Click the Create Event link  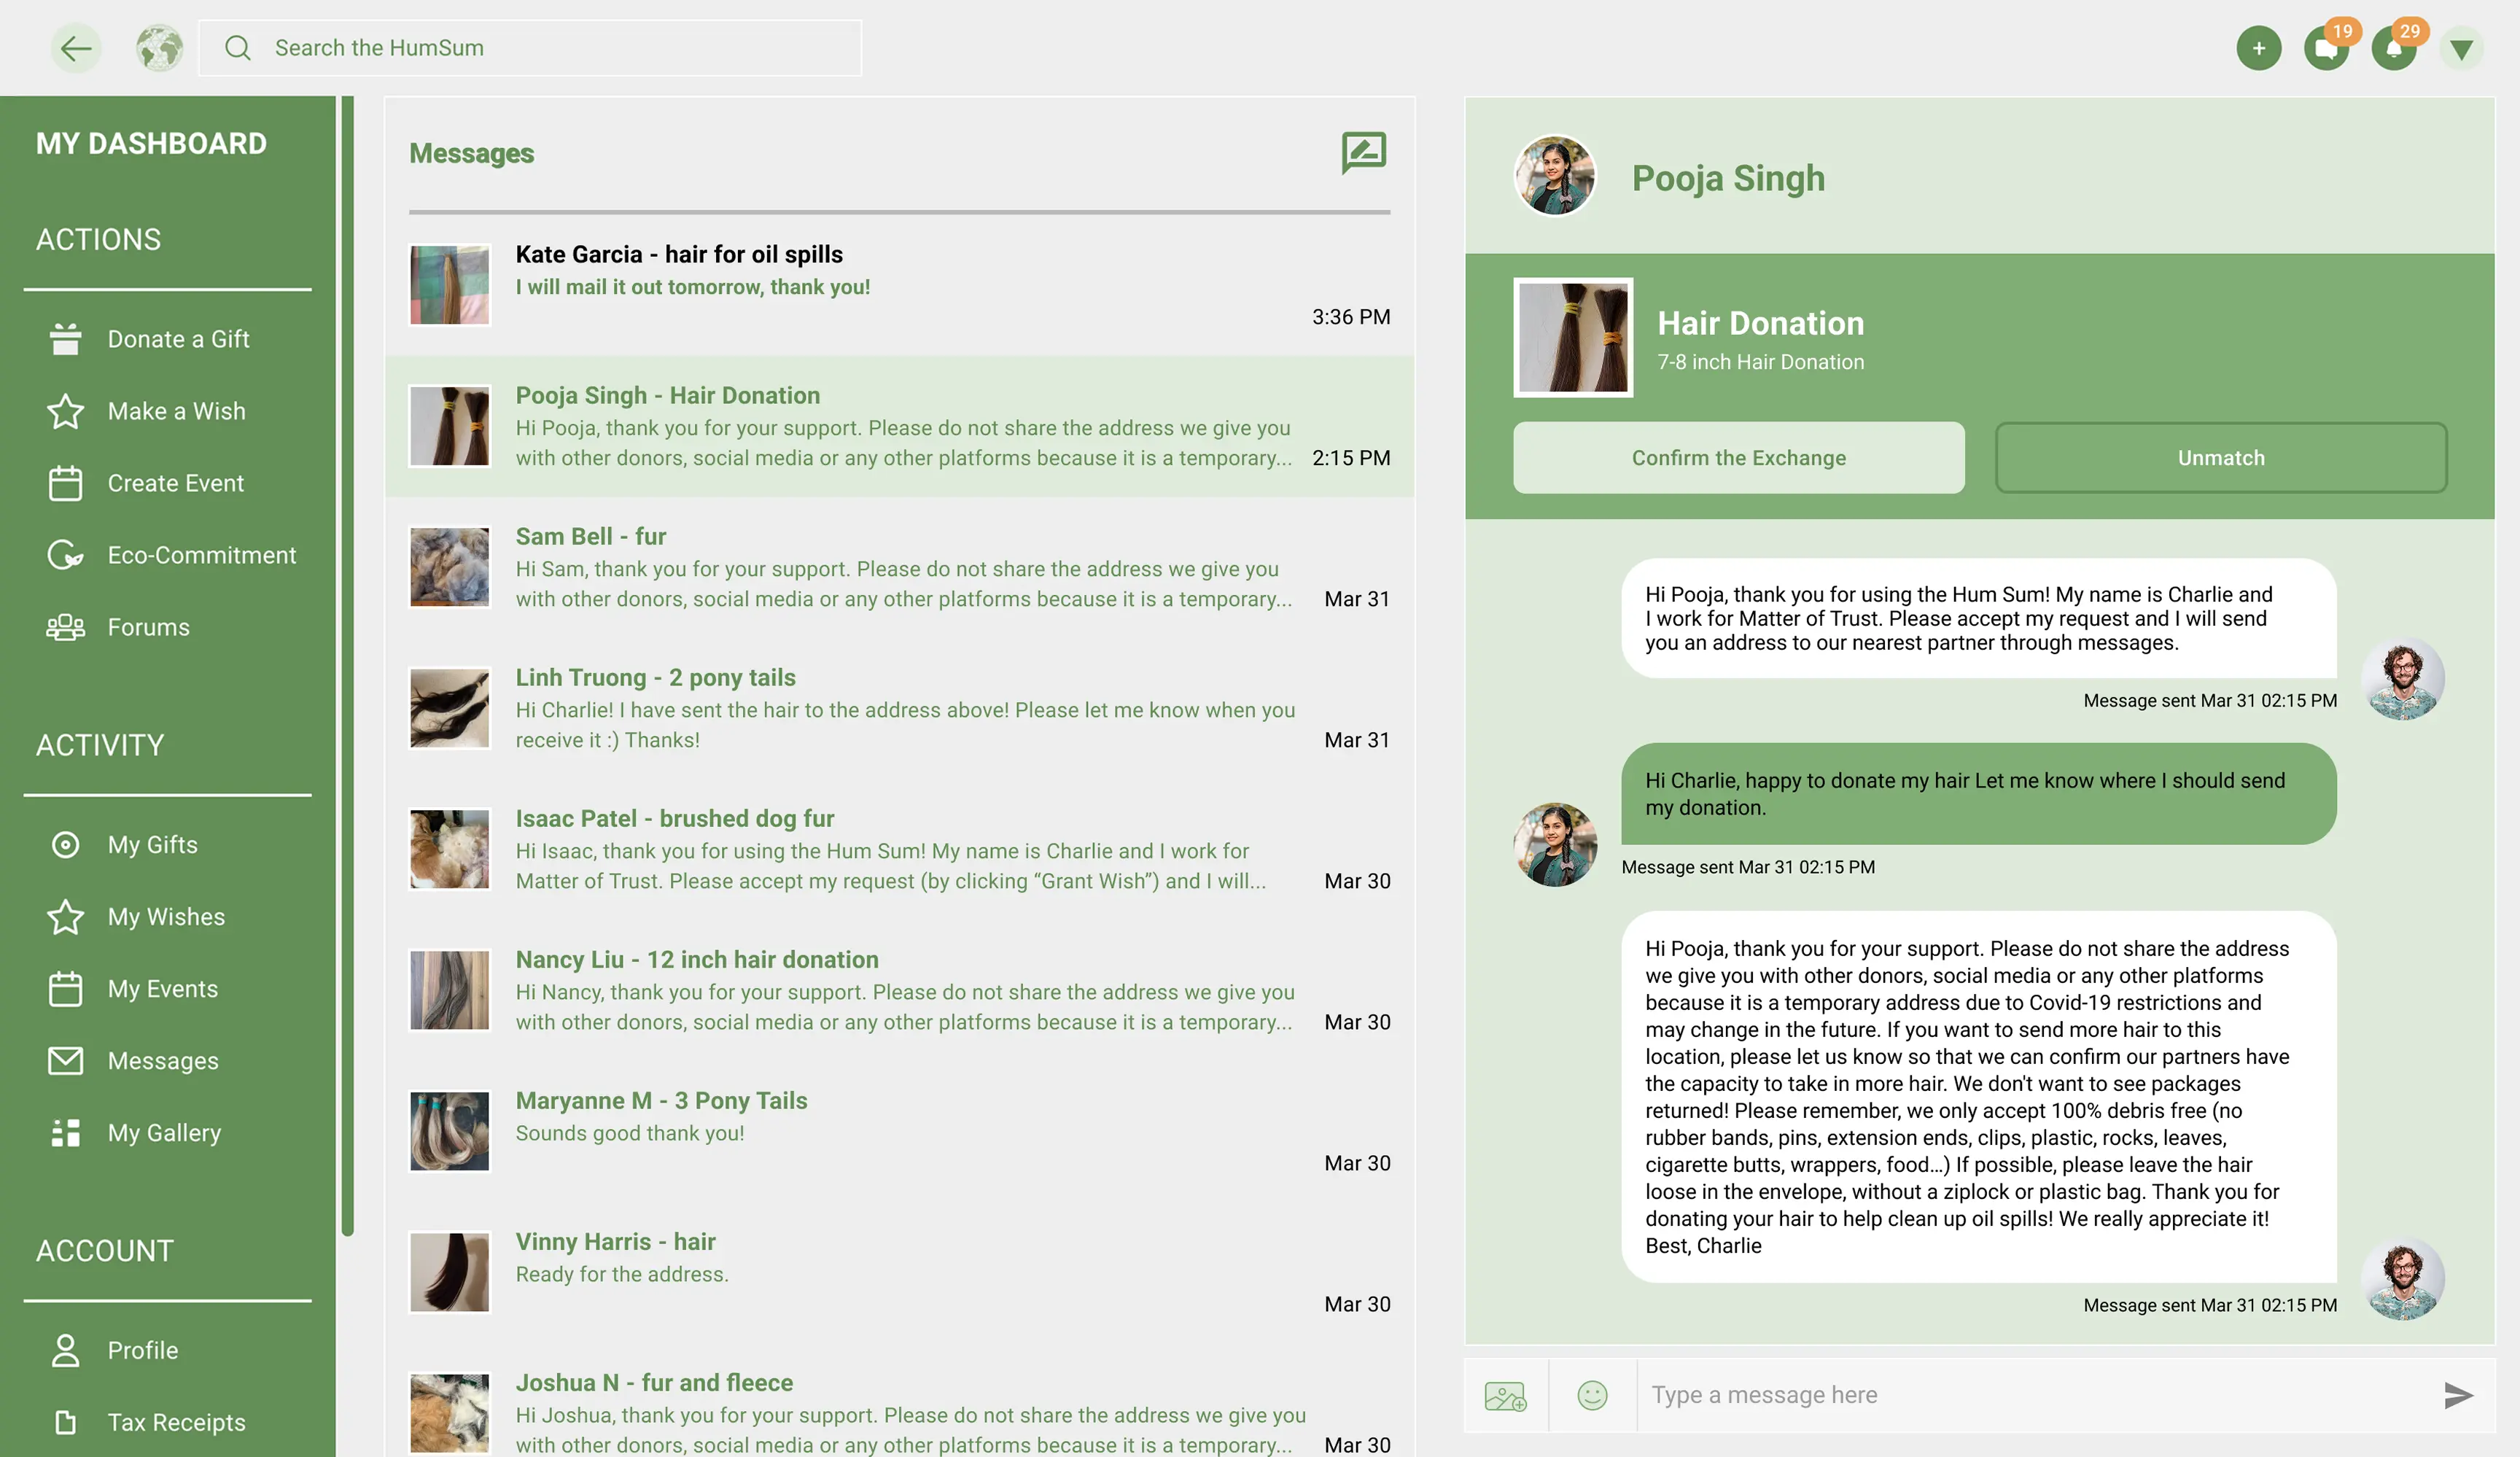coord(175,483)
